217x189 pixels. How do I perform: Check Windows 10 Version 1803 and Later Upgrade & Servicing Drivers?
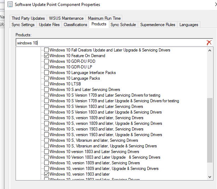tap(46, 157)
